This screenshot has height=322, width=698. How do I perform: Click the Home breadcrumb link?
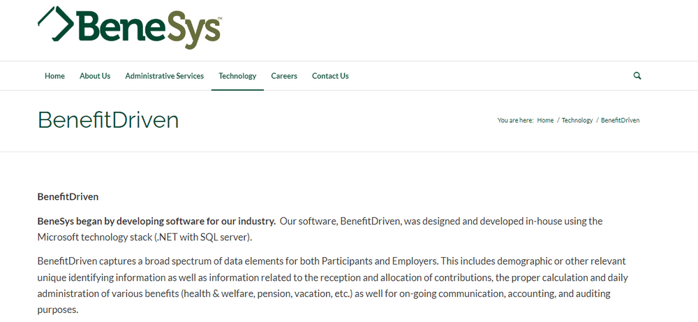click(545, 120)
